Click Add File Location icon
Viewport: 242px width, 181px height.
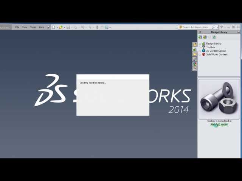click(205, 37)
